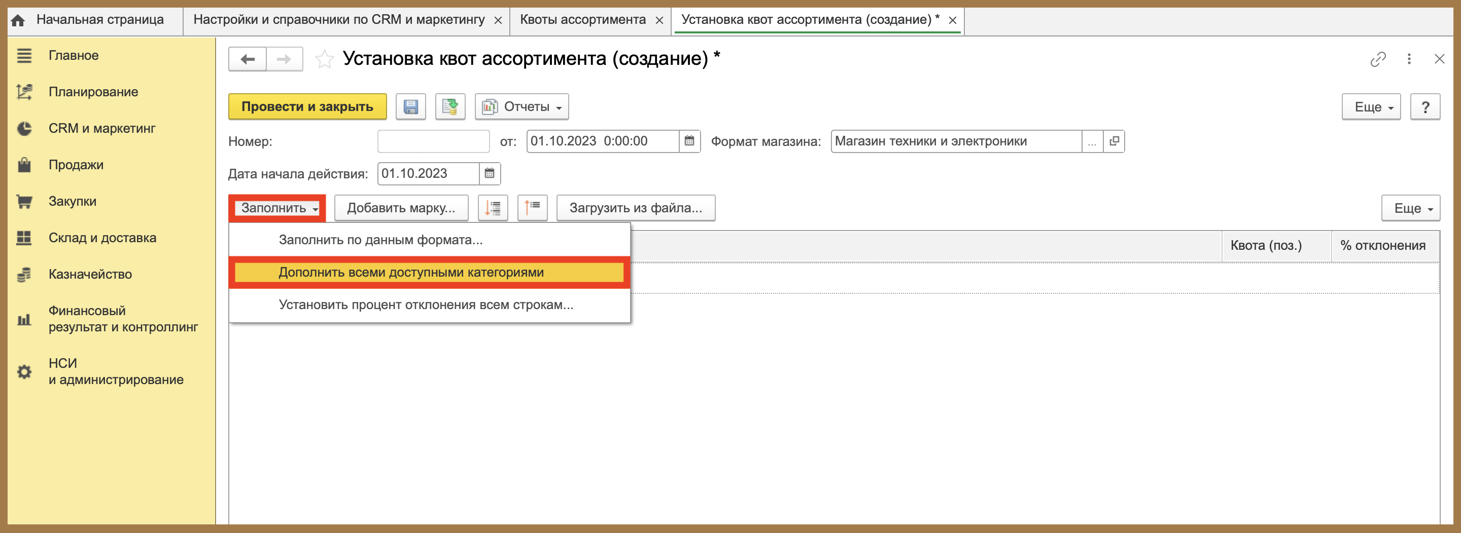Click the Финансовый результат bar chart icon
This screenshot has height=533, width=1461.
tap(24, 320)
